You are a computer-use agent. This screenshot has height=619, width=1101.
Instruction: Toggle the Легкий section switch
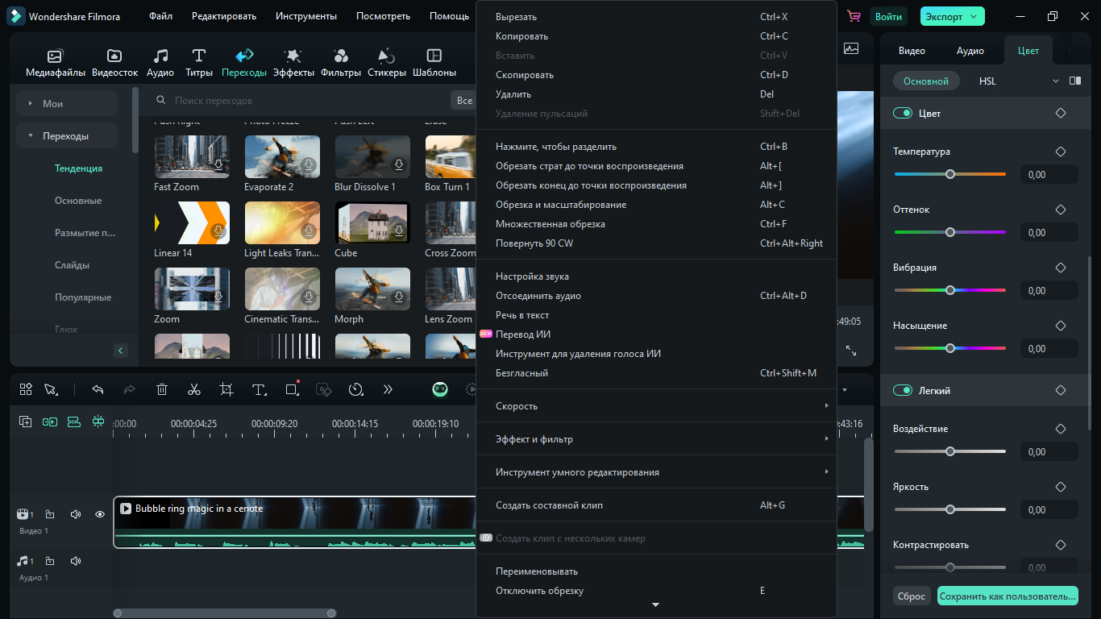click(x=902, y=391)
